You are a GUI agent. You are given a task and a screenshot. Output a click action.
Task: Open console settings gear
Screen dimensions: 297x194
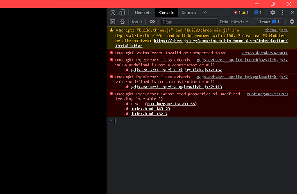coord(292,22)
